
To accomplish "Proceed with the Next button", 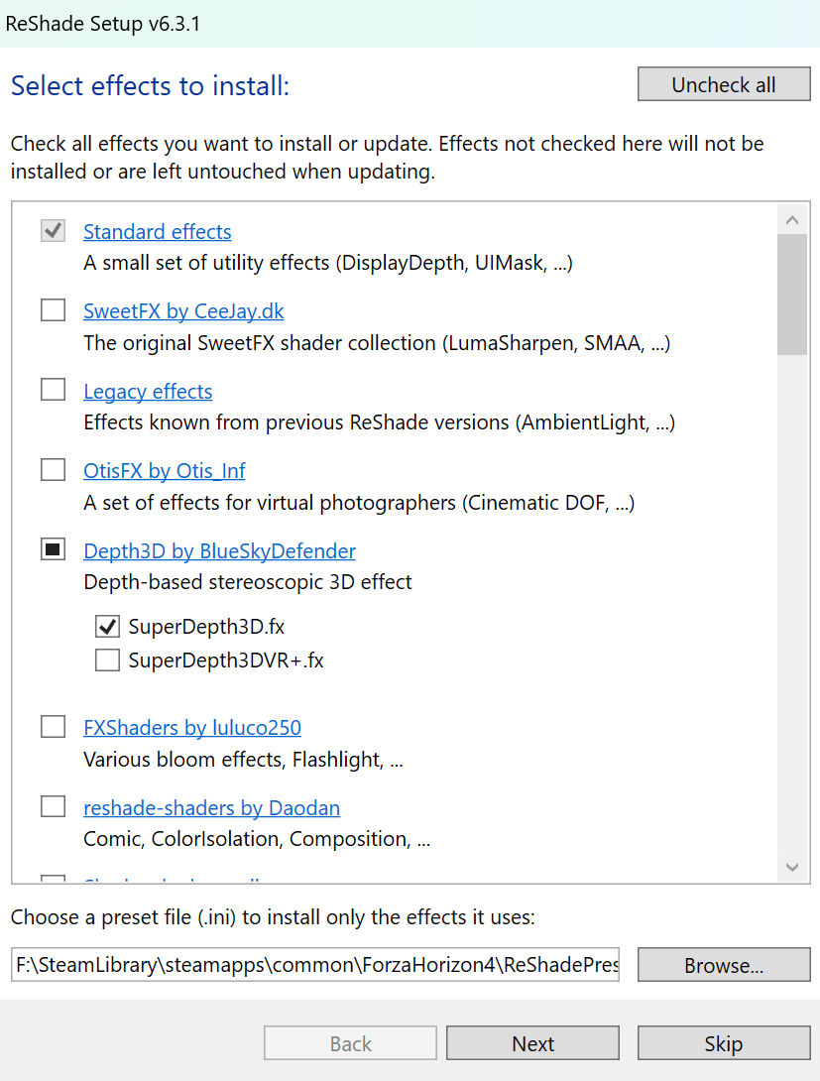I will (x=532, y=1043).
